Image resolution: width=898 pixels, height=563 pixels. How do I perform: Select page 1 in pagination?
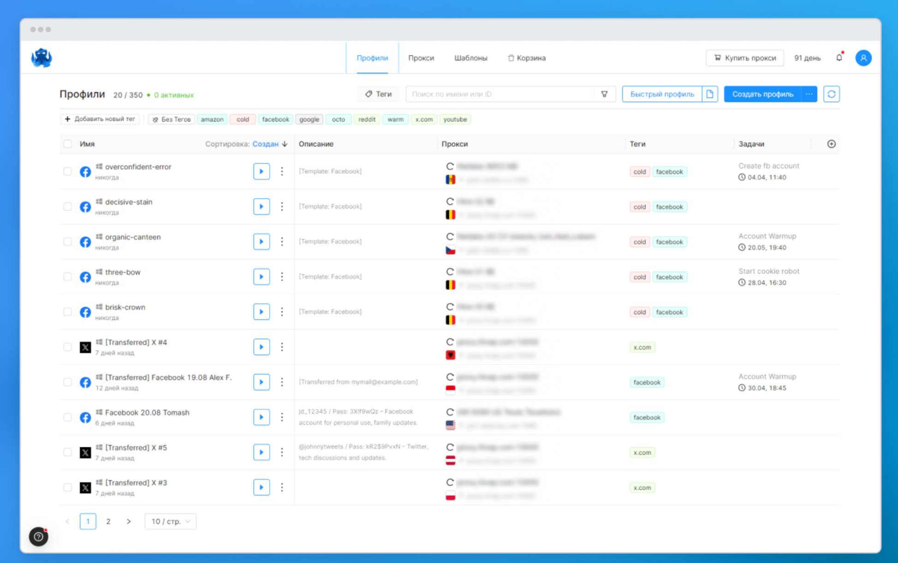88,521
